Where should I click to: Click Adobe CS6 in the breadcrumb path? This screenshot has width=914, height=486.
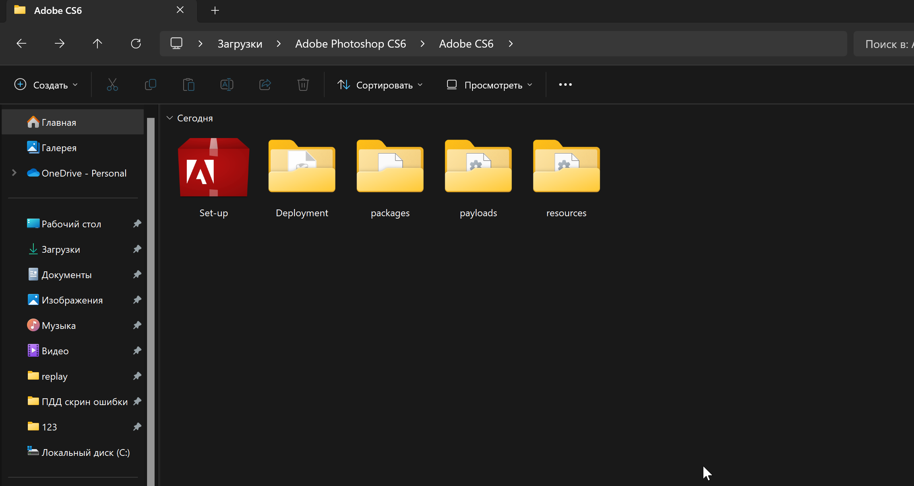[466, 44]
